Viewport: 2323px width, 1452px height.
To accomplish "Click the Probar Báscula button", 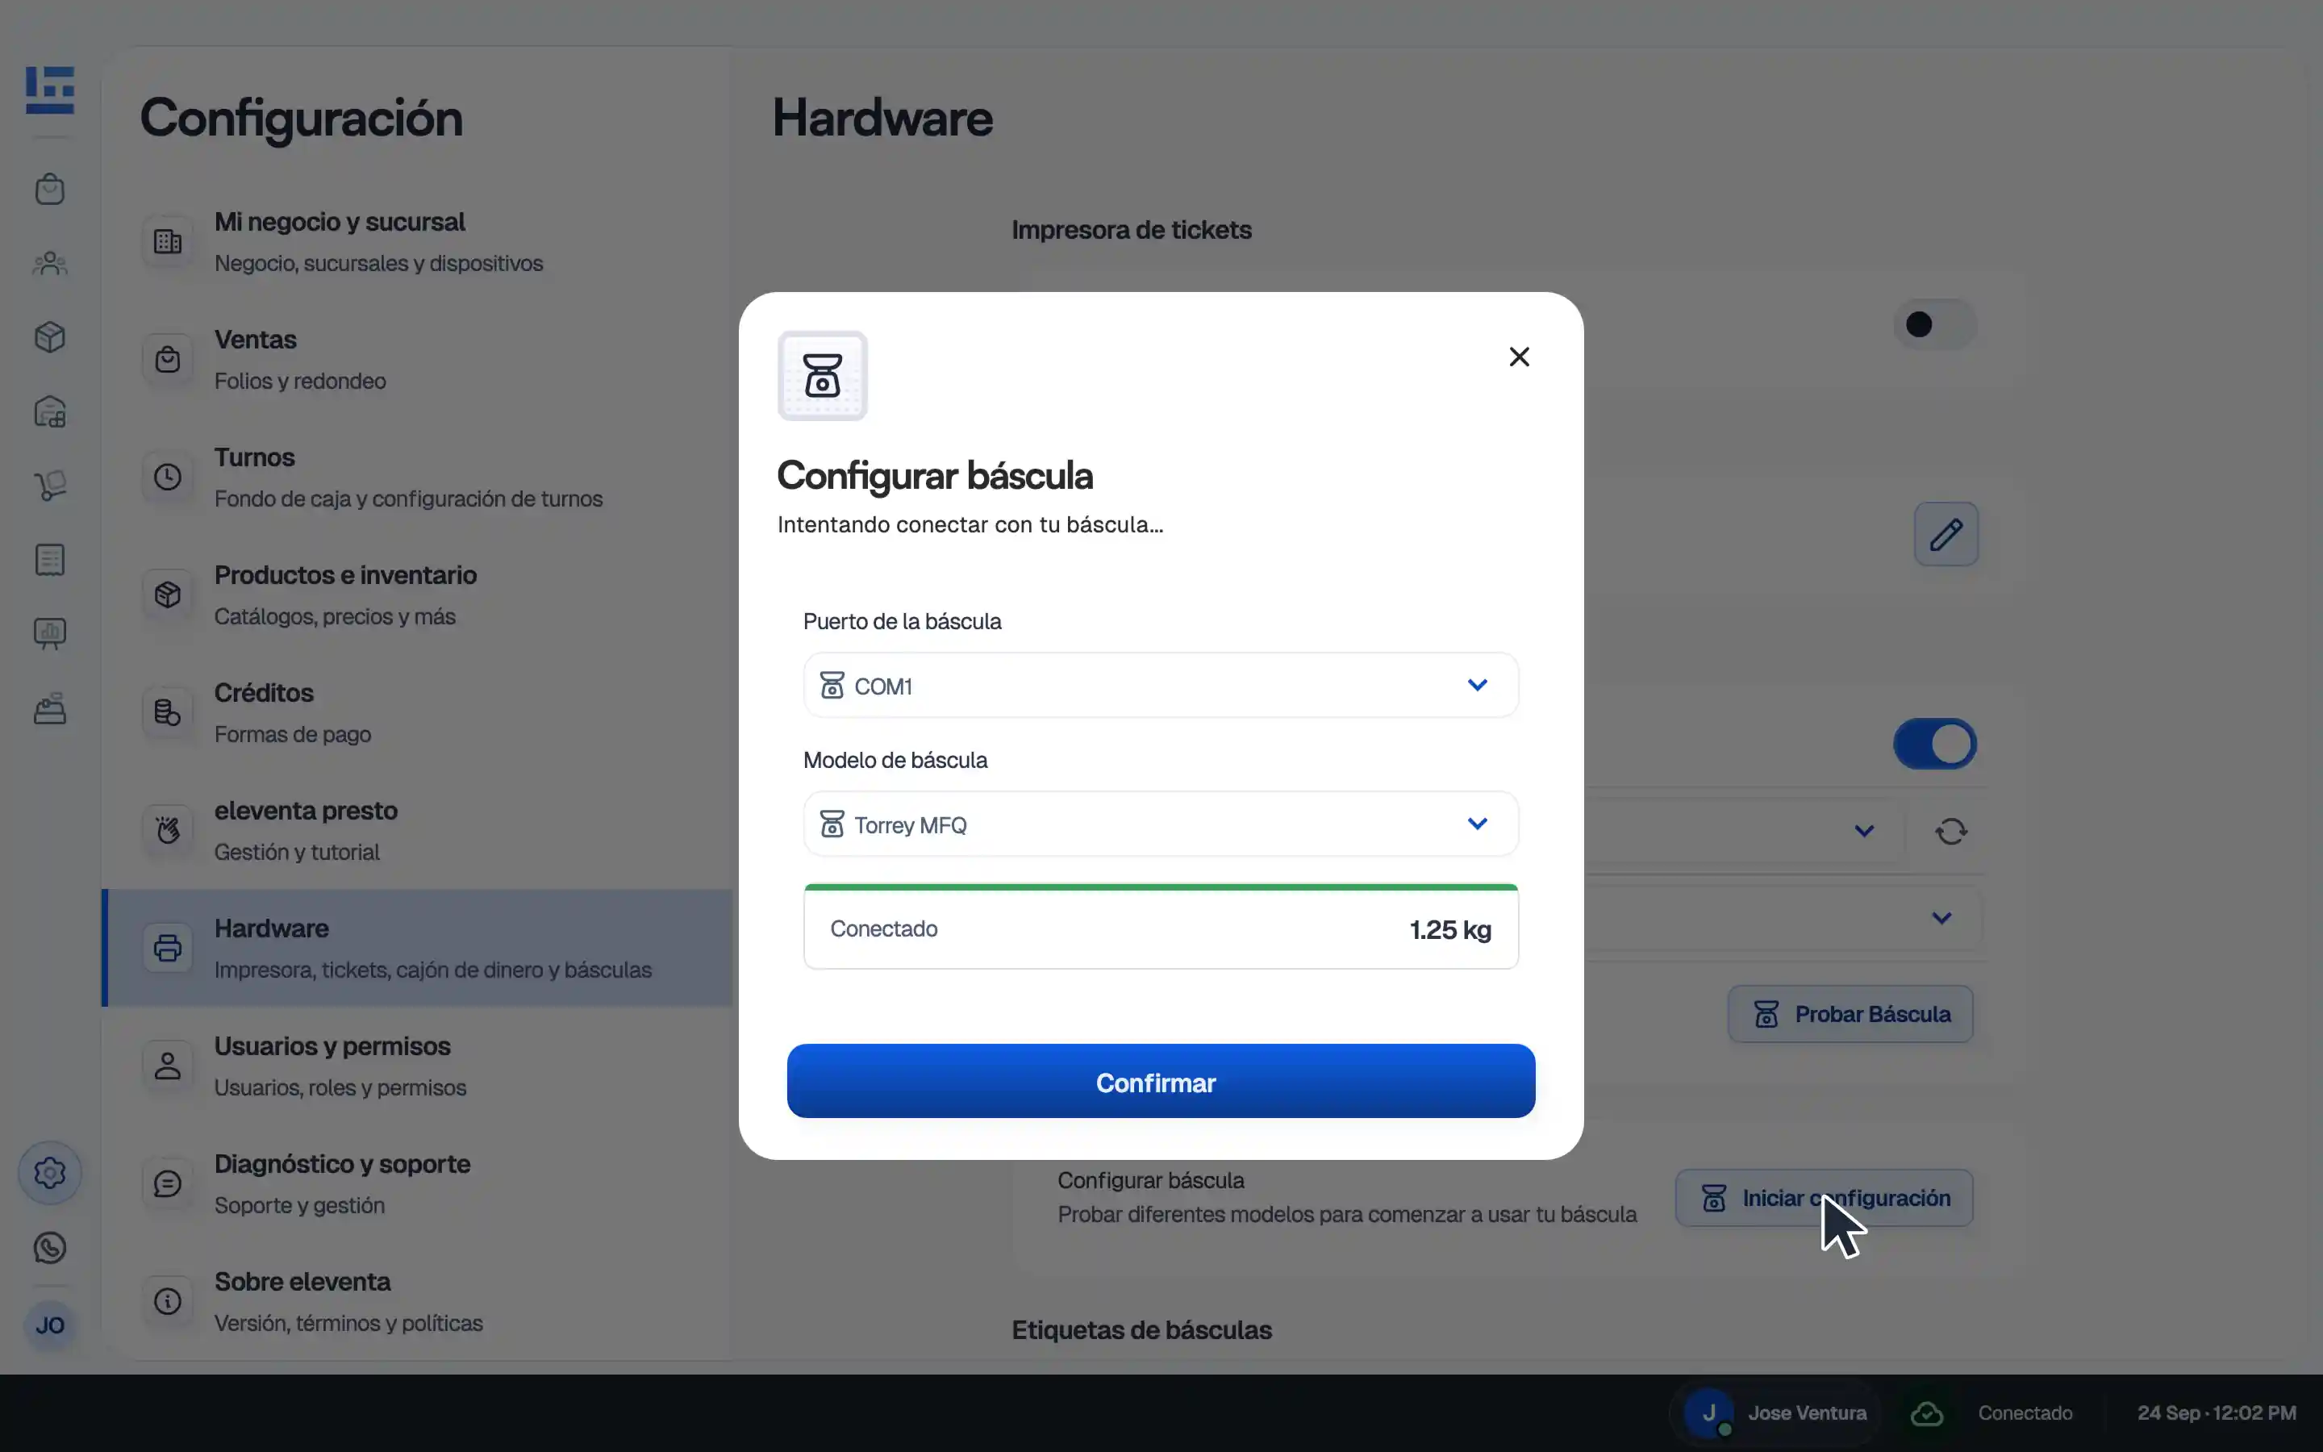I will [1850, 1014].
